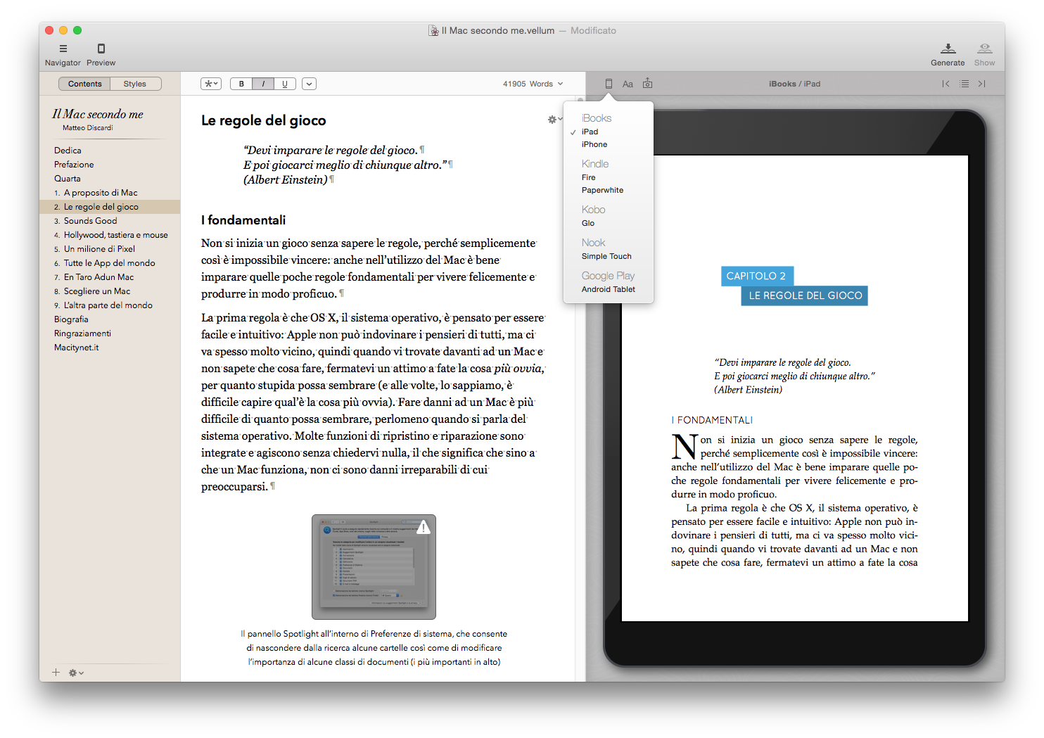Open the sidebar gear action menu
The width and height of the screenshot is (1044, 738).
(x=76, y=673)
